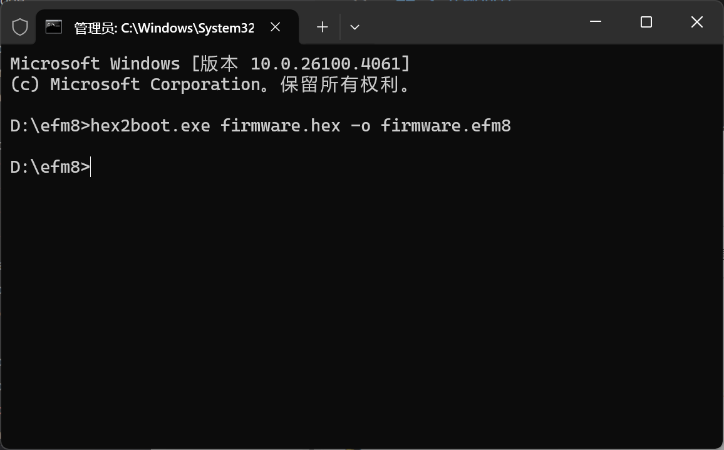Close the Windows Terminal window
This screenshot has height=450, width=724.
point(696,22)
